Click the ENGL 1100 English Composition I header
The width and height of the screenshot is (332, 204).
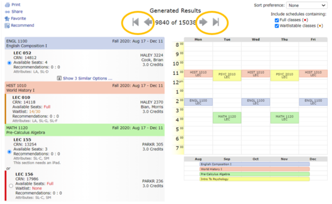[x=85, y=44]
